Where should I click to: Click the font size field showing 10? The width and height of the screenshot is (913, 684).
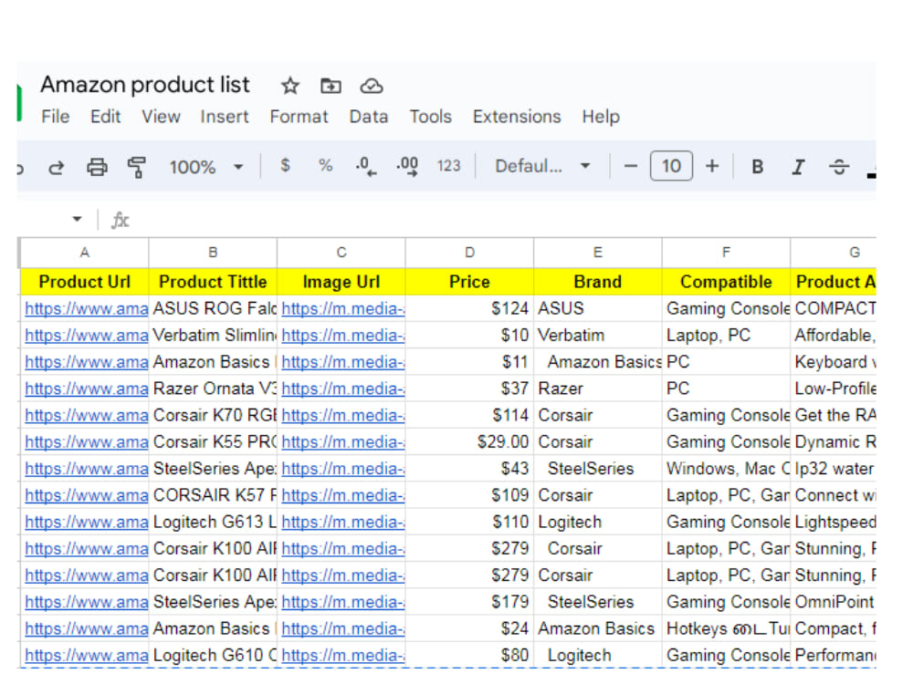coord(671,166)
